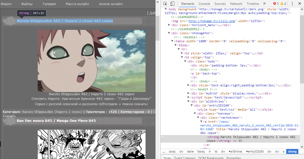This screenshot has width=304, height=159.
Task: Open the Console tab
Action: point(204,4)
